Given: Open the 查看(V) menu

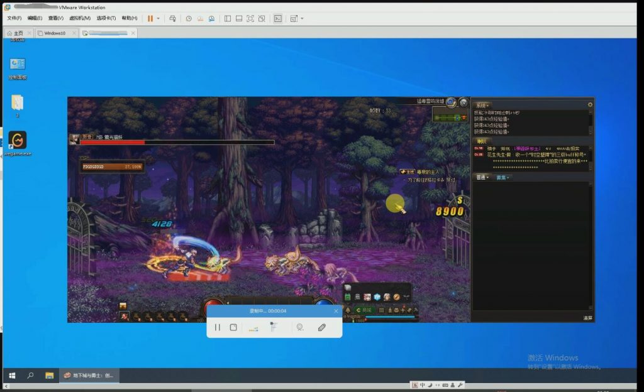Looking at the screenshot, I should pyautogui.click(x=56, y=18).
